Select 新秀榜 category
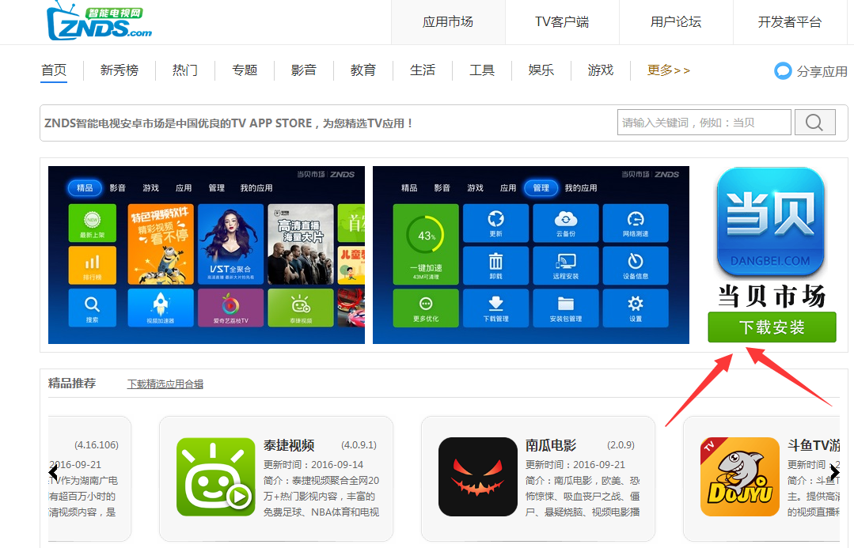 coord(120,70)
